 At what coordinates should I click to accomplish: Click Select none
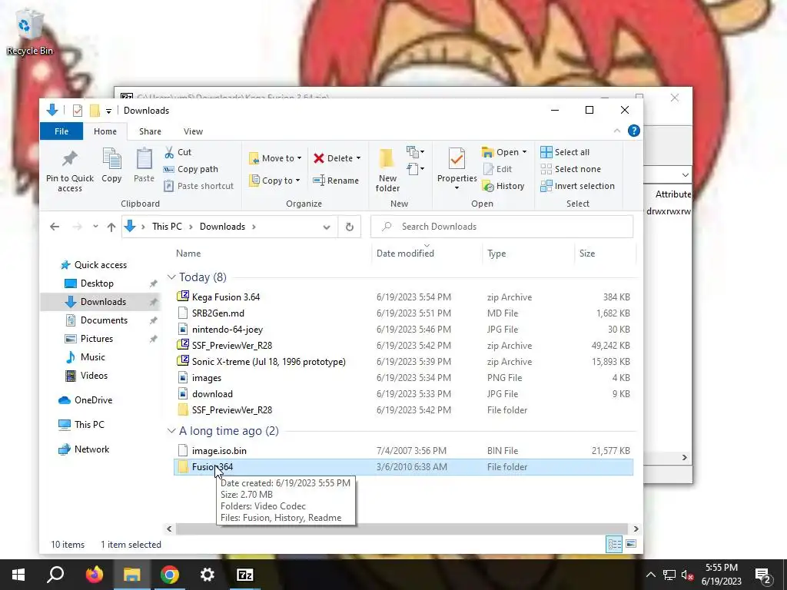(x=571, y=169)
